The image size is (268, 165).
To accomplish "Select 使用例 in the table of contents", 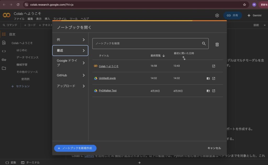I will click(x=25, y=79).
